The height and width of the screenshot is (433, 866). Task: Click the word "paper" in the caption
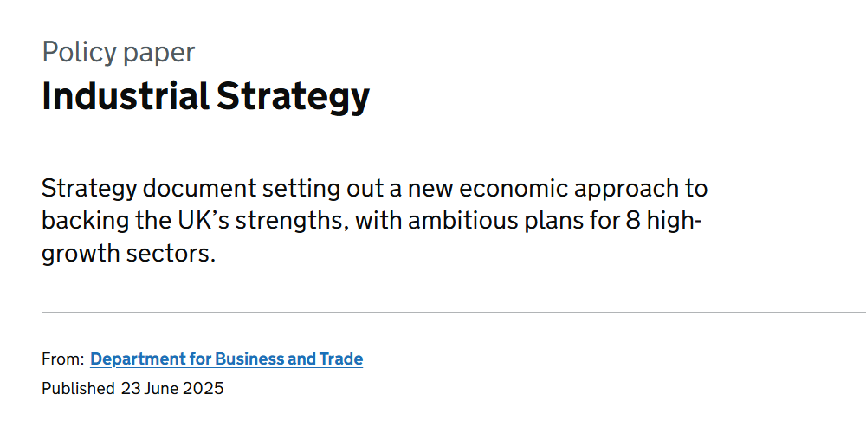158,52
